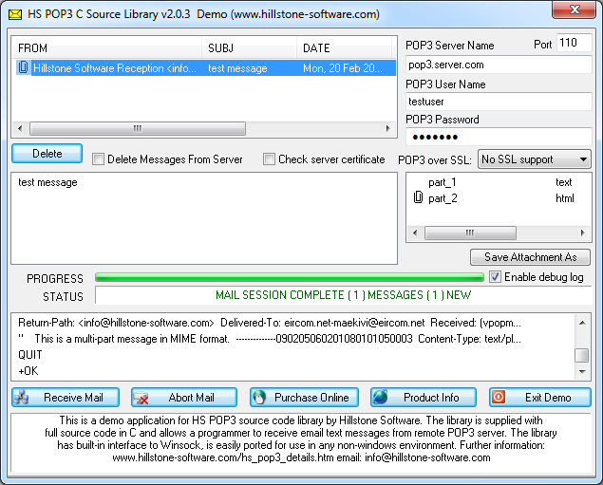Image resolution: width=603 pixels, height=485 pixels.
Task: Click the message body text 'test message'
Action: coord(47,182)
